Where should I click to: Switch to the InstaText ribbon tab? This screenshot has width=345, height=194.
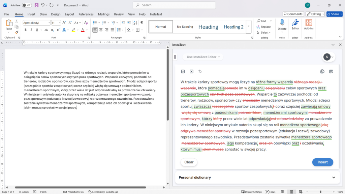tap(156, 14)
